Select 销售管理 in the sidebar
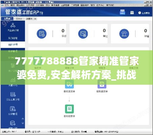 pyautogui.click(x=13, y=45)
